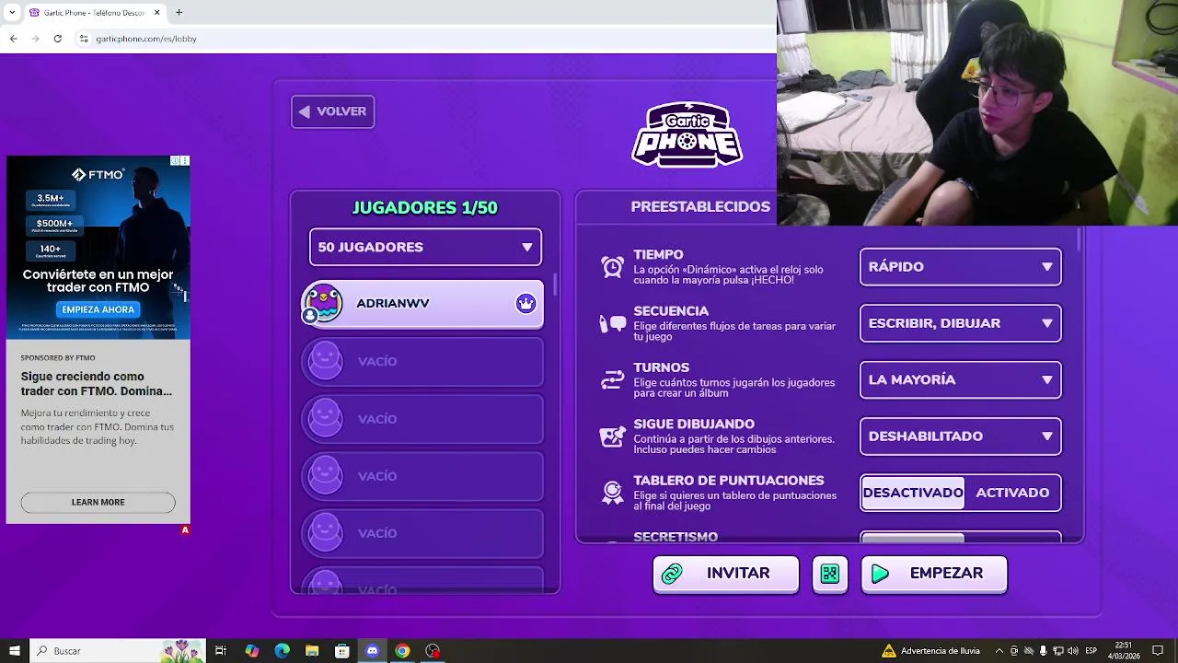The height and width of the screenshot is (663, 1178).
Task: Switch to the PREESTABLECIDOS tab
Action: tap(700, 207)
